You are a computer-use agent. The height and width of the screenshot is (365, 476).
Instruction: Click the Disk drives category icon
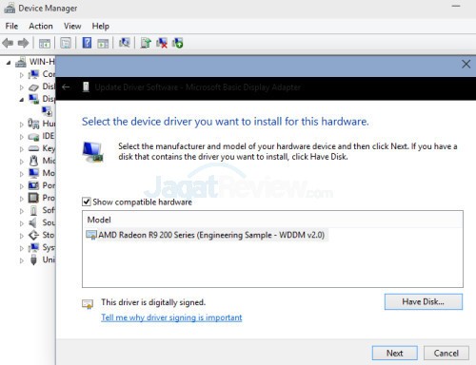click(33, 87)
